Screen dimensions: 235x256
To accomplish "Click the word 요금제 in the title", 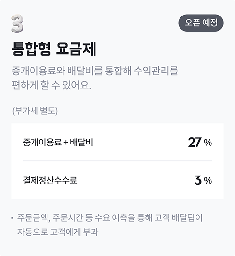I will click(x=76, y=49).
